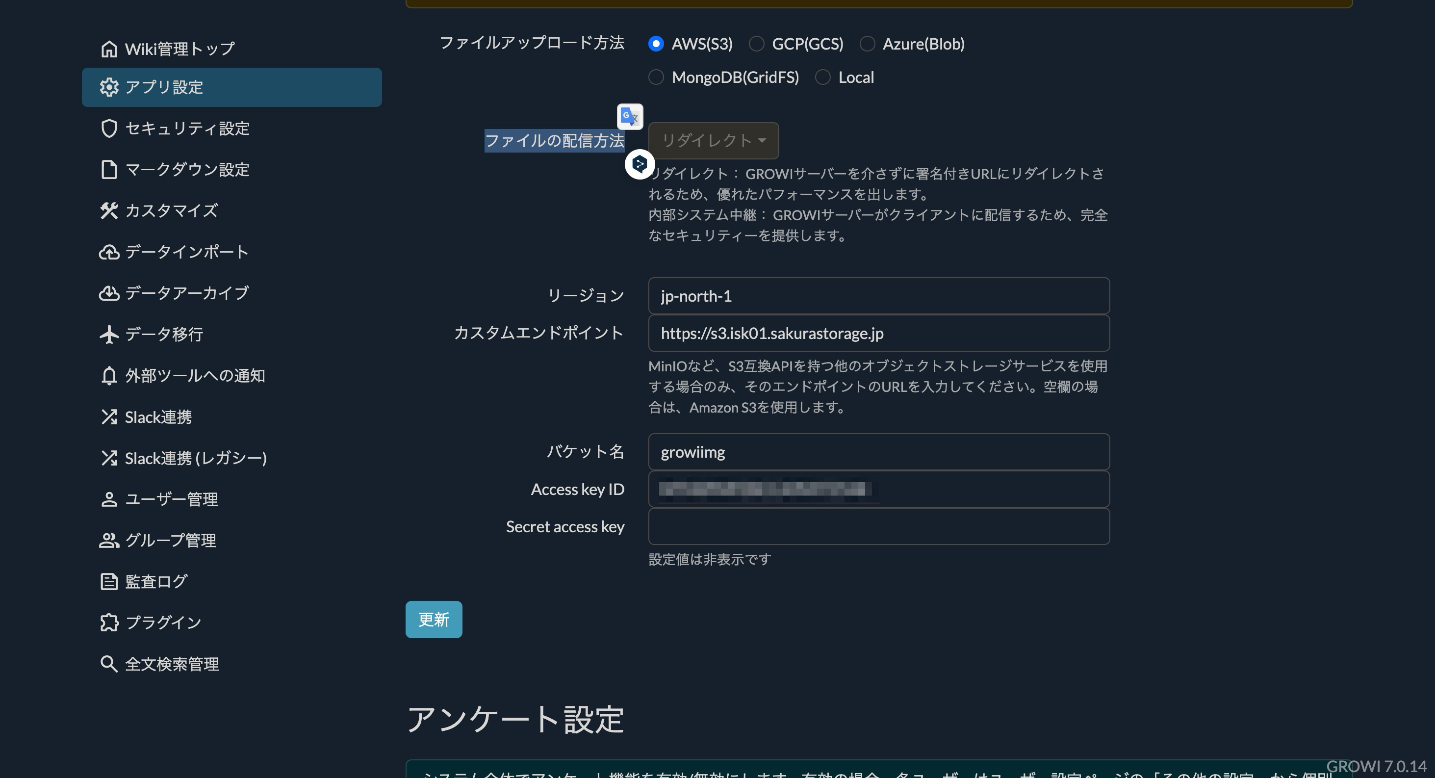Focus the バケット名 input field
This screenshot has height=778, width=1435.
[878, 452]
